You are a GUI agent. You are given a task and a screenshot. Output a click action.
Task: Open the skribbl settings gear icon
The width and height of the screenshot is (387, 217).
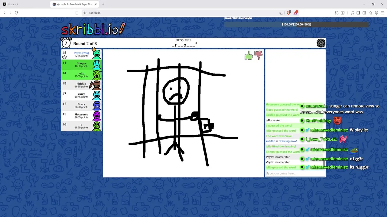321,43
